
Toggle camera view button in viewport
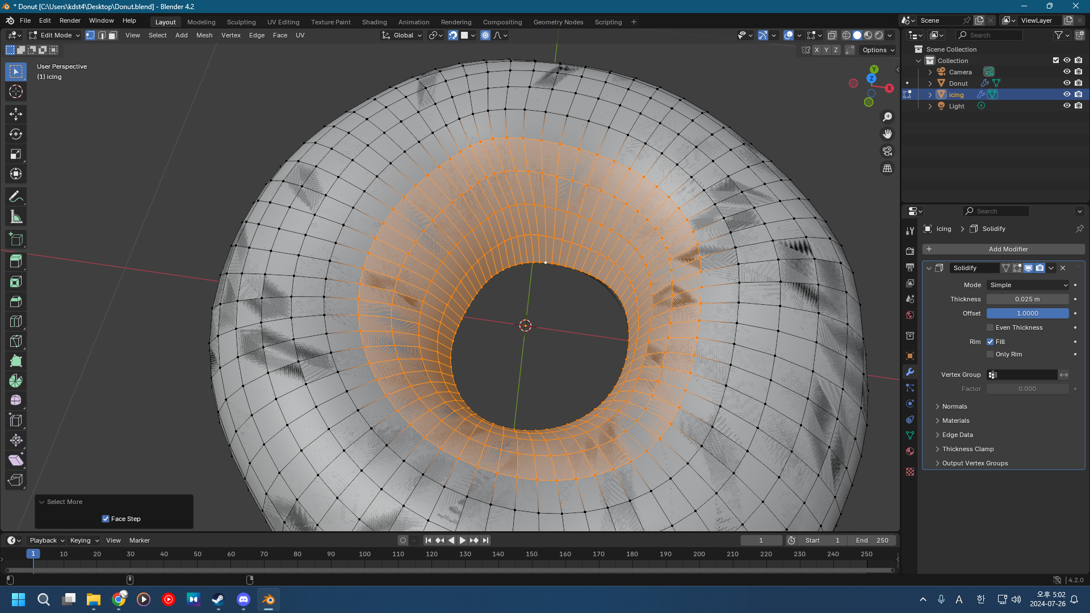(887, 151)
